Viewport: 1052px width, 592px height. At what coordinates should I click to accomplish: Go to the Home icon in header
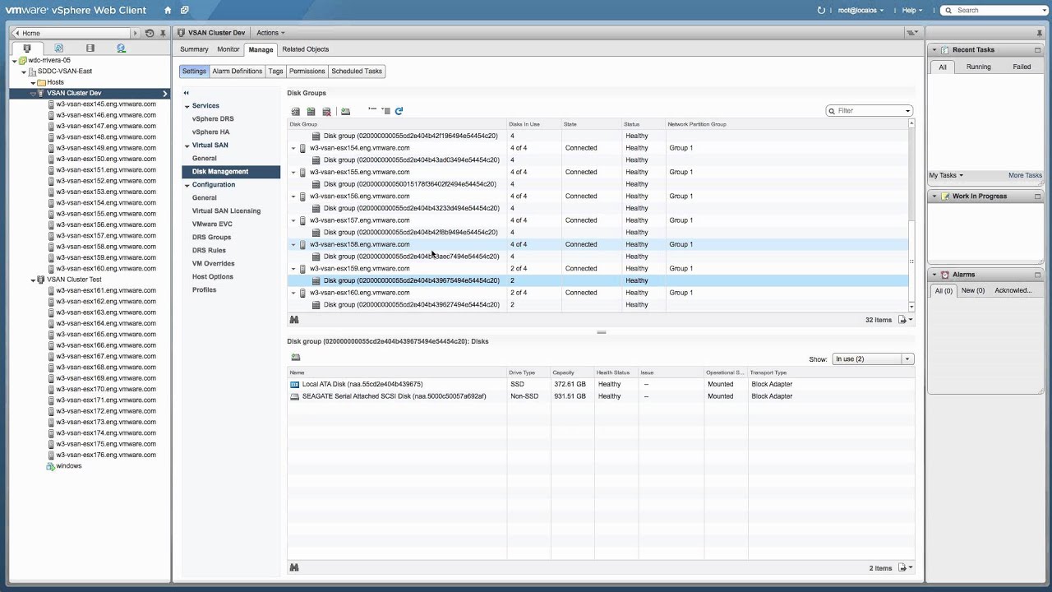[168, 10]
